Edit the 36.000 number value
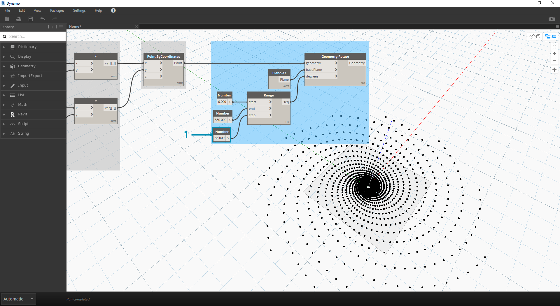This screenshot has width=560, height=306. [220, 138]
